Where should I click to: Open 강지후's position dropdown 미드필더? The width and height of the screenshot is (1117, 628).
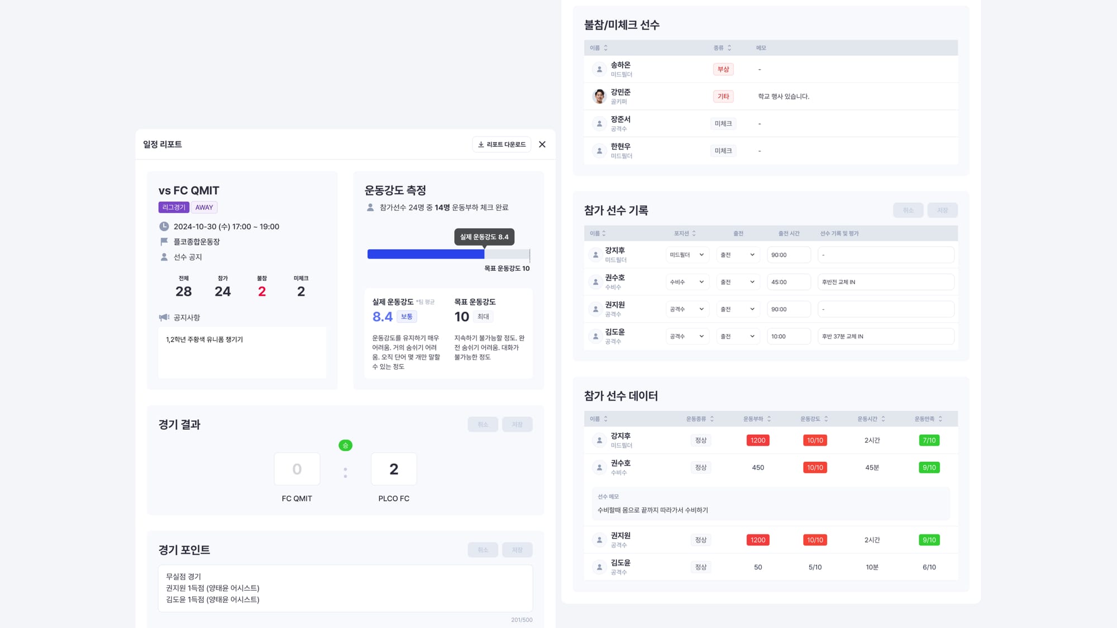tap(687, 255)
